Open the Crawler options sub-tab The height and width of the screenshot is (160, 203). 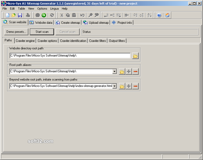(x=47, y=41)
